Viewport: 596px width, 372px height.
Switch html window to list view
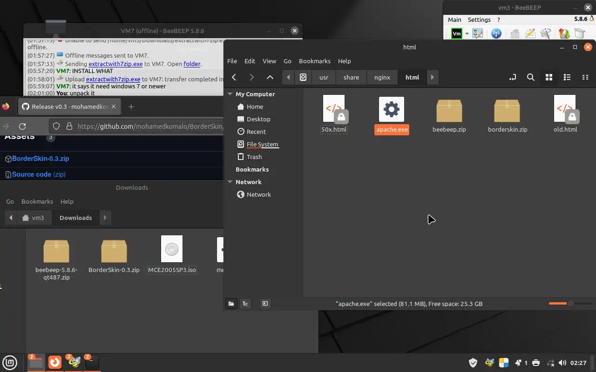567,77
